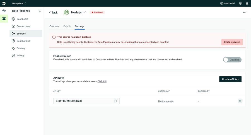Click the API KEY column header

point(57,91)
